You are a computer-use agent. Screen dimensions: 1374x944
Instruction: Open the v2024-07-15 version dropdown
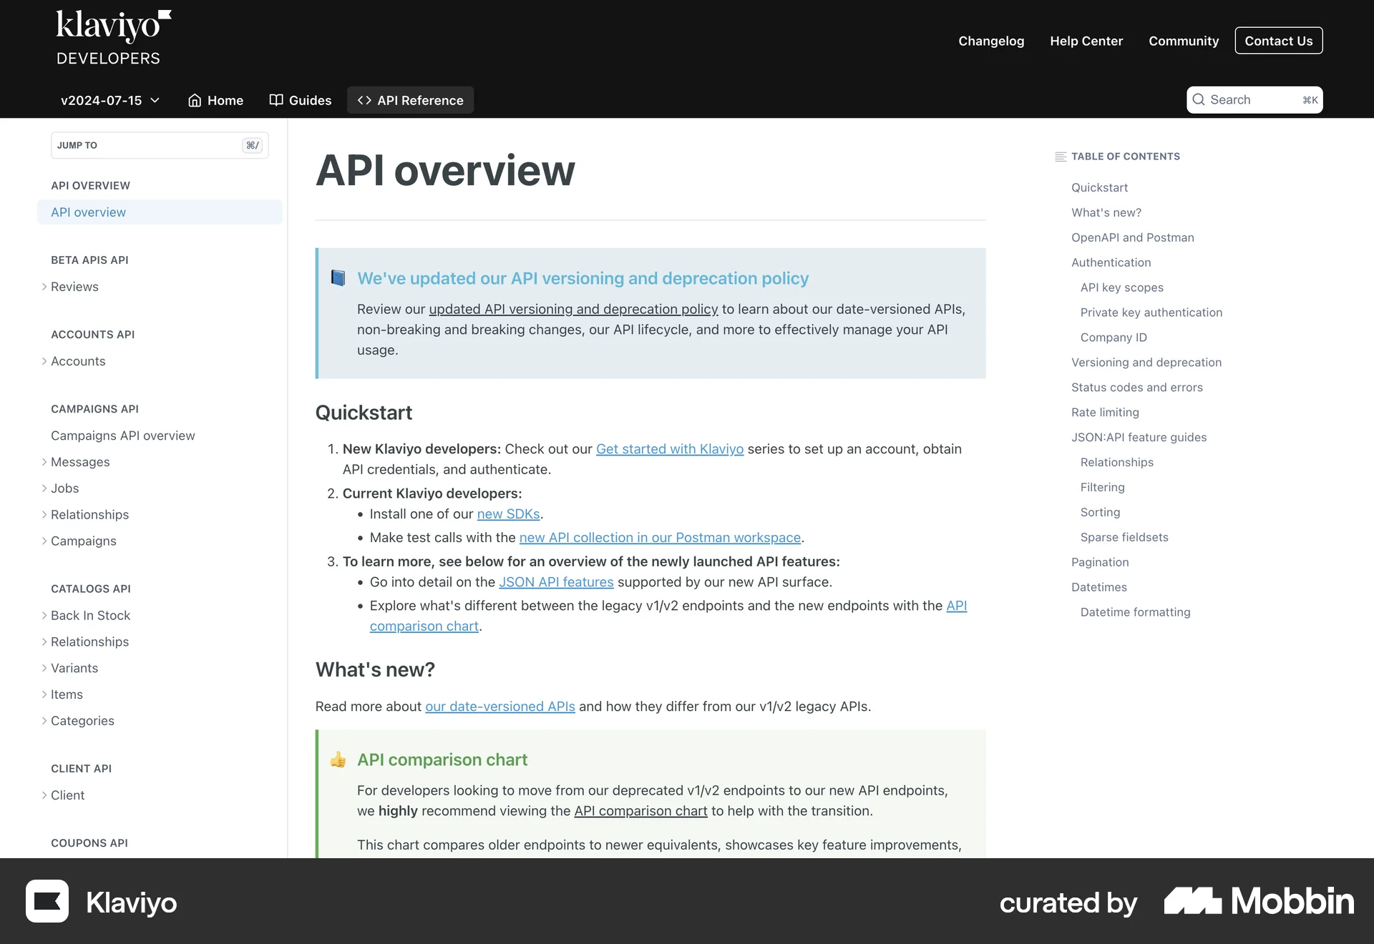(109, 101)
